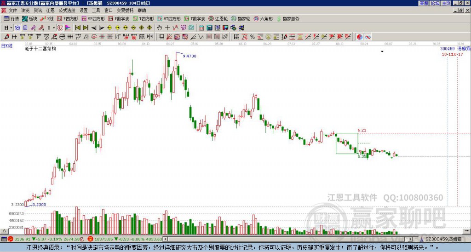Open the 赢家轮 wheel tool
This screenshot has width=471, height=252.
click(x=241, y=18)
